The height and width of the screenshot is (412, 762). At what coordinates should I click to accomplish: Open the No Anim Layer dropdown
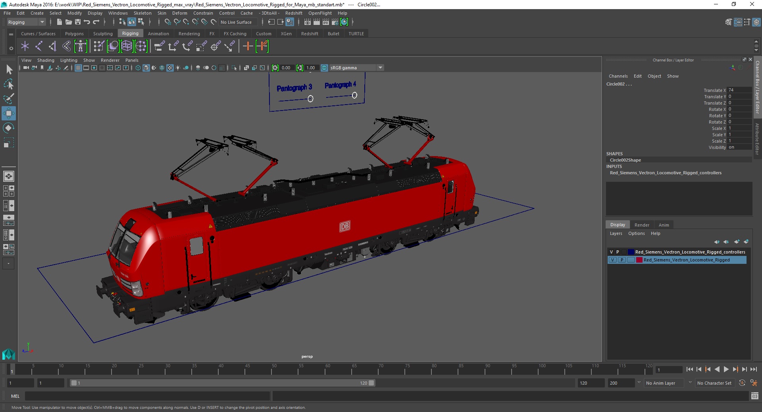(x=665, y=383)
